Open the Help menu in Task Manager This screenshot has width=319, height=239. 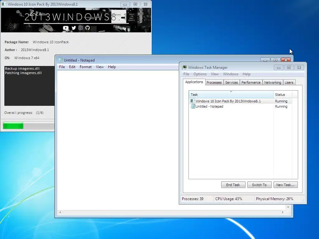(246, 74)
